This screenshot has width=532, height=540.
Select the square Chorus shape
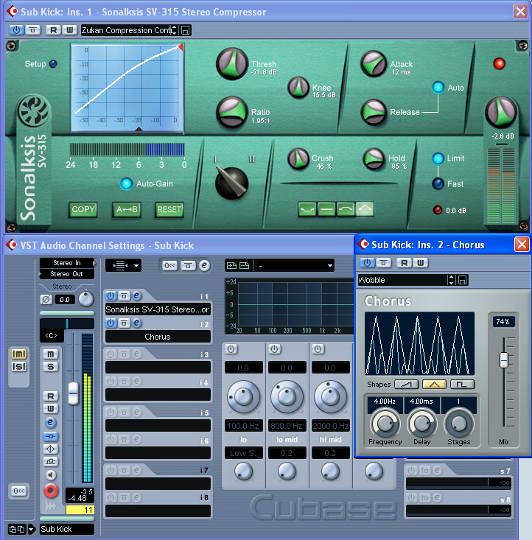point(463,384)
